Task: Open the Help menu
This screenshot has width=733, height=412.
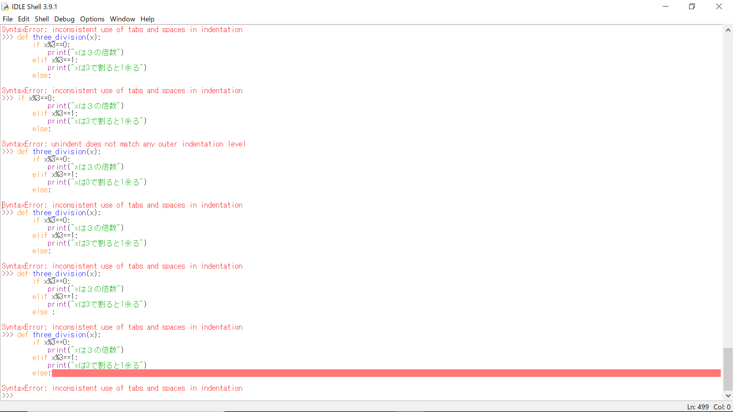Action: (x=147, y=19)
